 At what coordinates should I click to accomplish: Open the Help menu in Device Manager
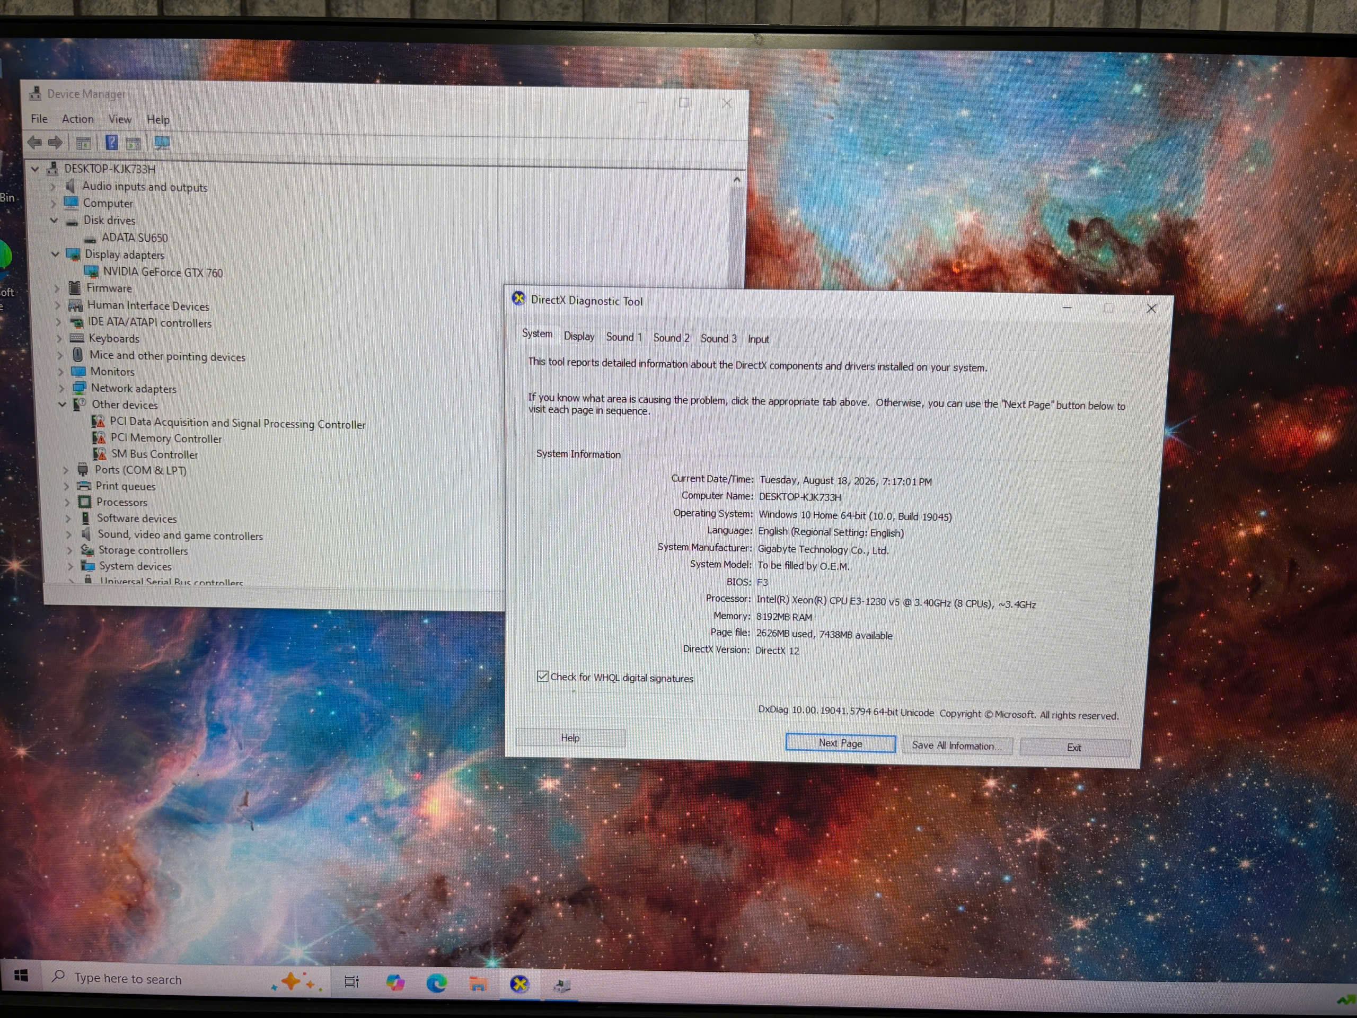pos(157,120)
